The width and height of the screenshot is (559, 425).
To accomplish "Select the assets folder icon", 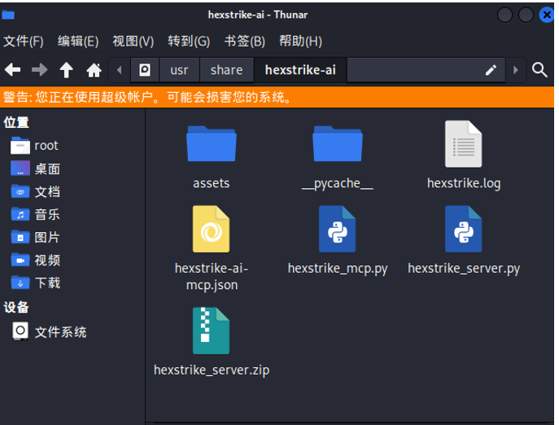I will click(x=212, y=144).
